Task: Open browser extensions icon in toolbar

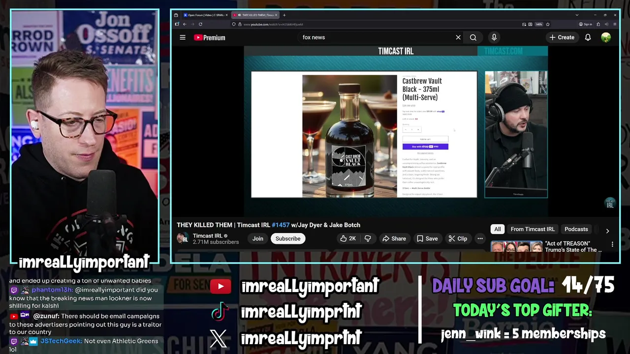Action: (x=598, y=24)
